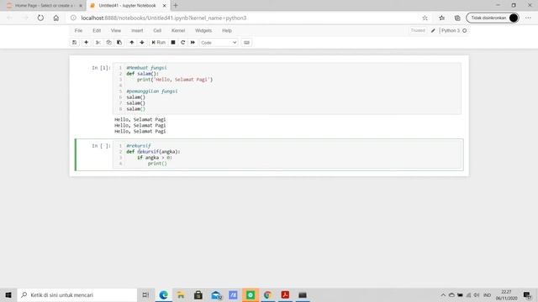Open the Windows Start menu

coord(8,294)
